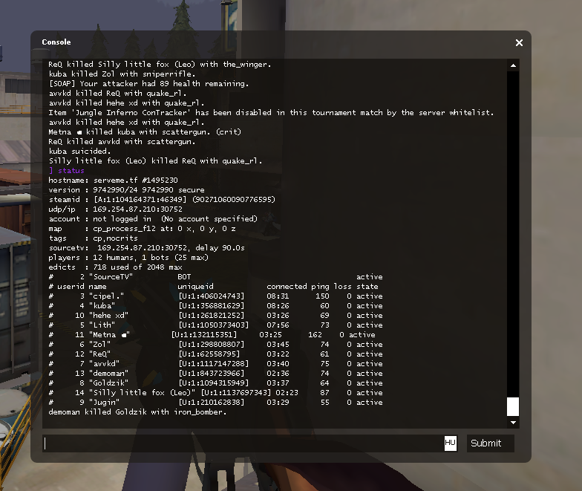Click the Jungle Inferno ConTracker disabled message
This screenshot has height=491, width=582.
click(271, 113)
